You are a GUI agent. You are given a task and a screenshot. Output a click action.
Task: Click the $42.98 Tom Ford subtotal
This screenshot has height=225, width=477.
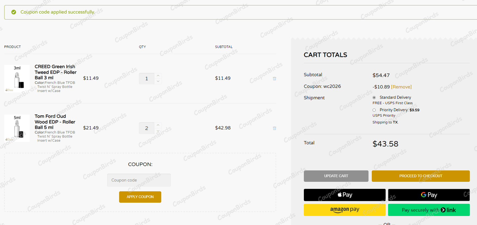point(223,128)
